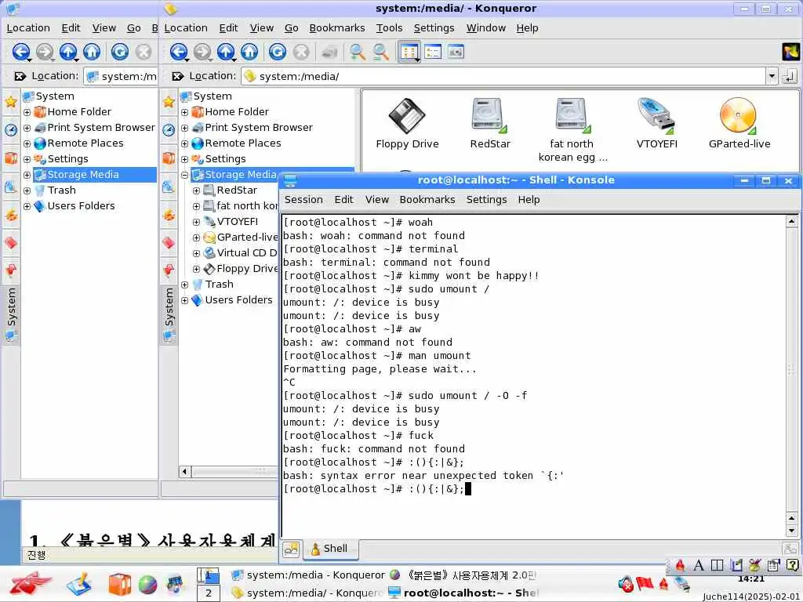This screenshot has width=803, height=602.
Task: Click history clock in front Konqueror sidebar
Action: [169, 129]
